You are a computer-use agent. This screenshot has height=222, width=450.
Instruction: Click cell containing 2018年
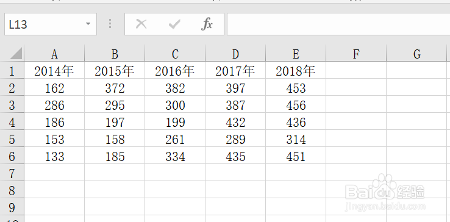point(296,70)
